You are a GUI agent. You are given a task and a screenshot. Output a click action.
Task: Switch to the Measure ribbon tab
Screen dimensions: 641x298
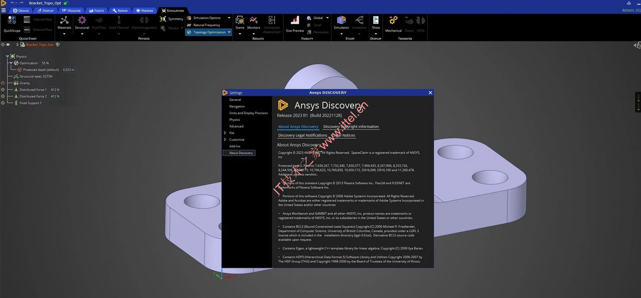[72, 10]
